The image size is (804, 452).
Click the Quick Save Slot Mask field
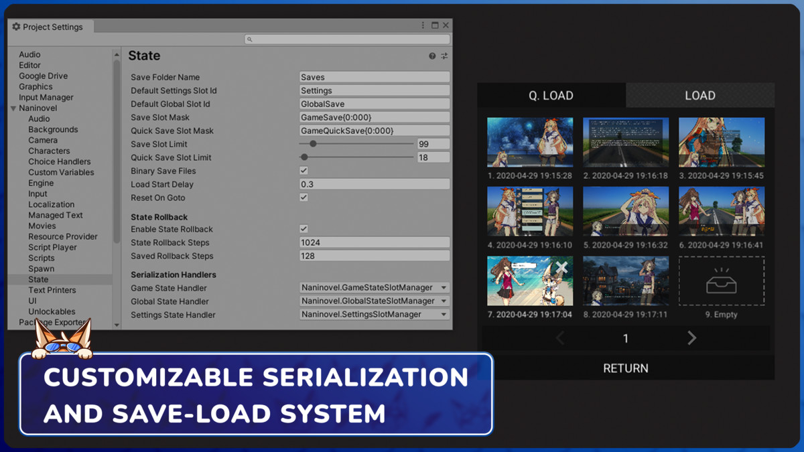coord(375,131)
